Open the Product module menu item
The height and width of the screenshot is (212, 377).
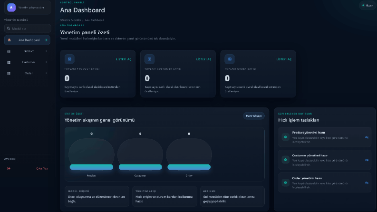27,51
